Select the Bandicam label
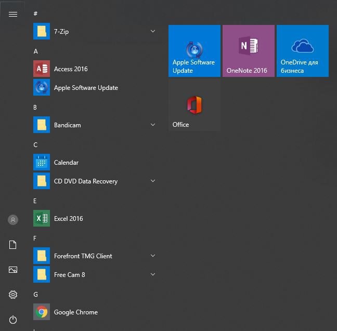This screenshot has width=337, height=331. (68, 125)
